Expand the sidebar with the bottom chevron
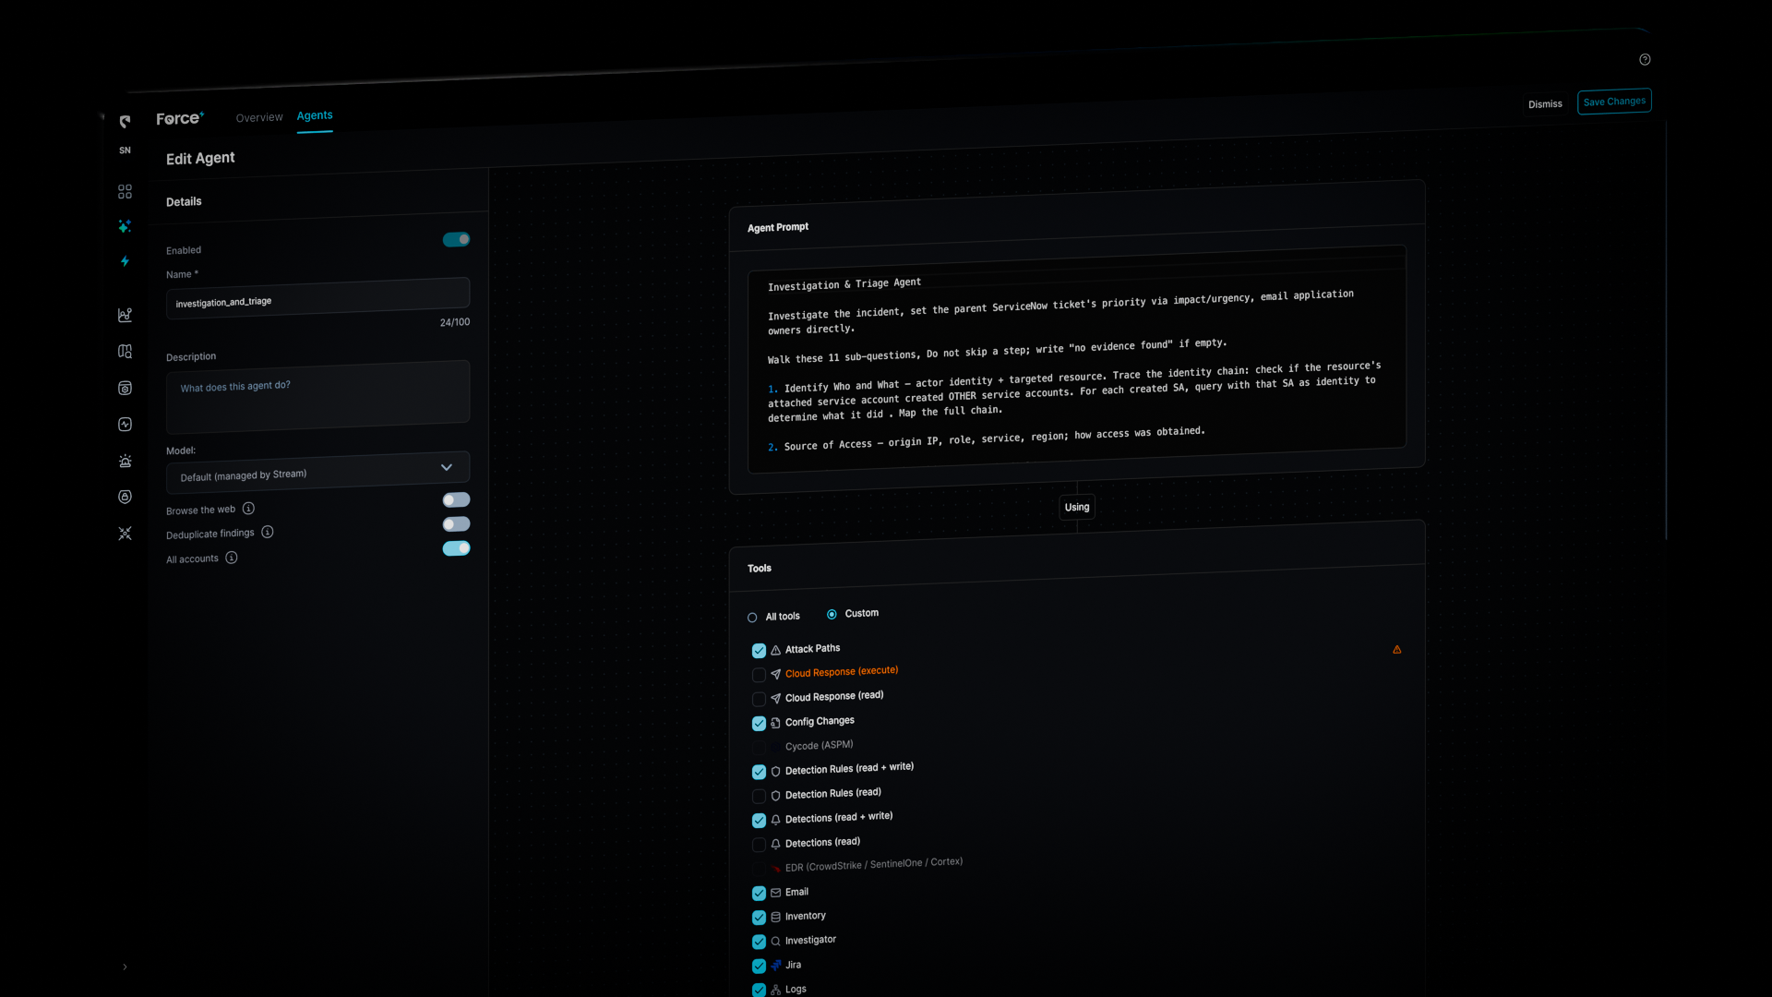Image resolution: width=1772 pixels, height=997 pixels. [x=125, y=967]
